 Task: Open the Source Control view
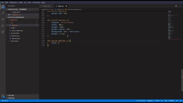pos(3,19)
